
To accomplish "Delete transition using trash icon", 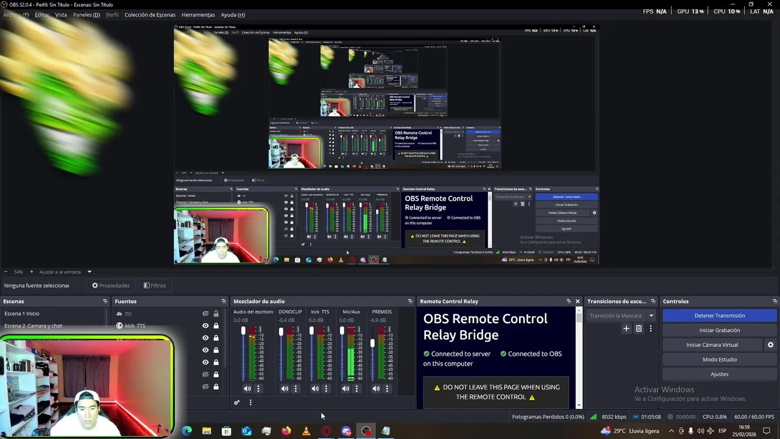I will tap(639, 329).
